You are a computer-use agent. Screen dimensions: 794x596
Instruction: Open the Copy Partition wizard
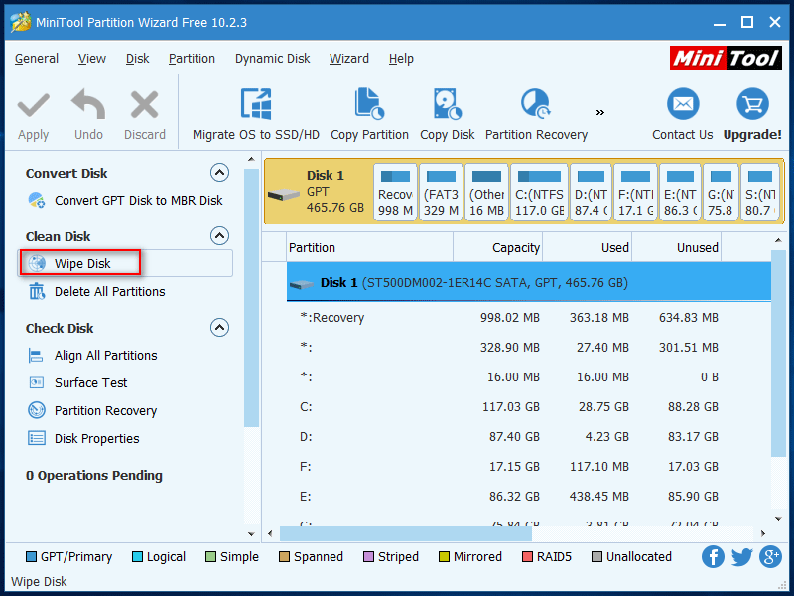[x=369, y=114]
